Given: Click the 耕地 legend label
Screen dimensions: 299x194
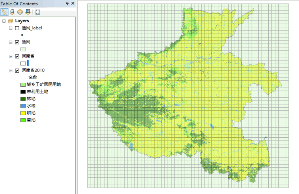Looking at the screenshot, I should point(31,113).
